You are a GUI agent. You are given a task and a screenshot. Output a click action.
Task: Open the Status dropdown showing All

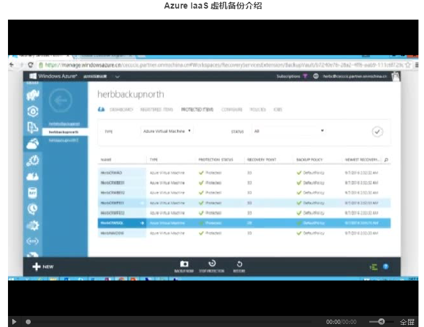click(289, 131)
